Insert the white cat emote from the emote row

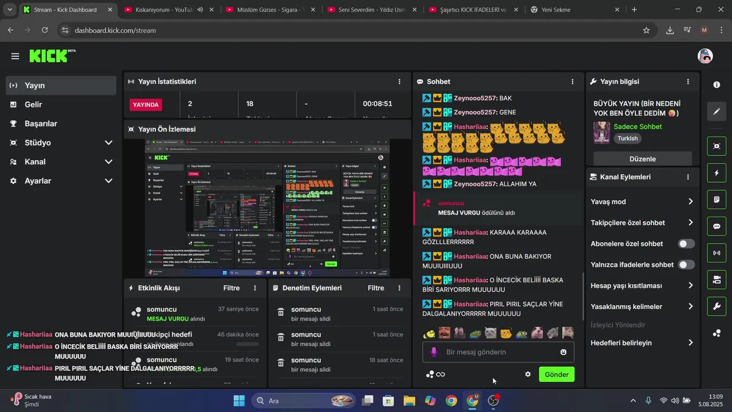click(x=491, y=332)
